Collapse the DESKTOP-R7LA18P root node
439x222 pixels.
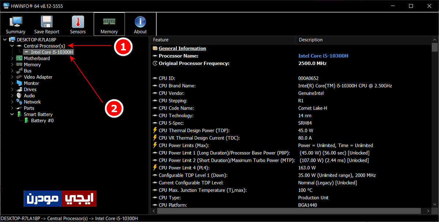click(x=5, y=39)
